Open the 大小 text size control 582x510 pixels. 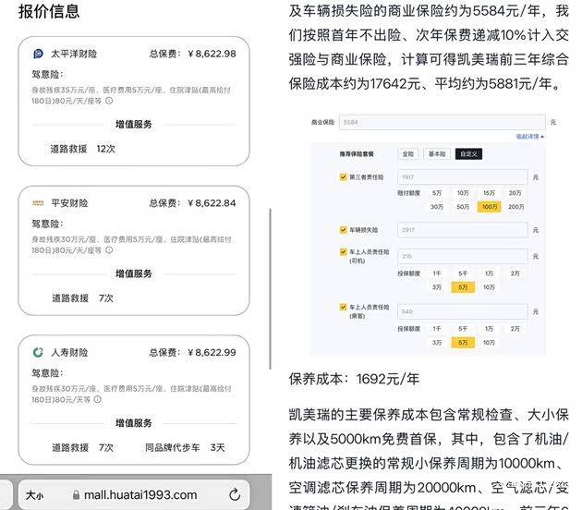click(34, 494)
